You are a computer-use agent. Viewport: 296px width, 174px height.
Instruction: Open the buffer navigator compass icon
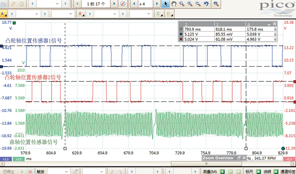[123, 4]
